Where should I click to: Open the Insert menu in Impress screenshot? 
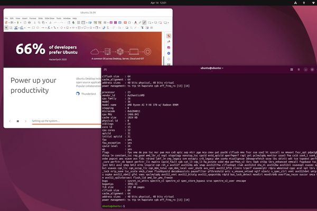tap(25, 18)
